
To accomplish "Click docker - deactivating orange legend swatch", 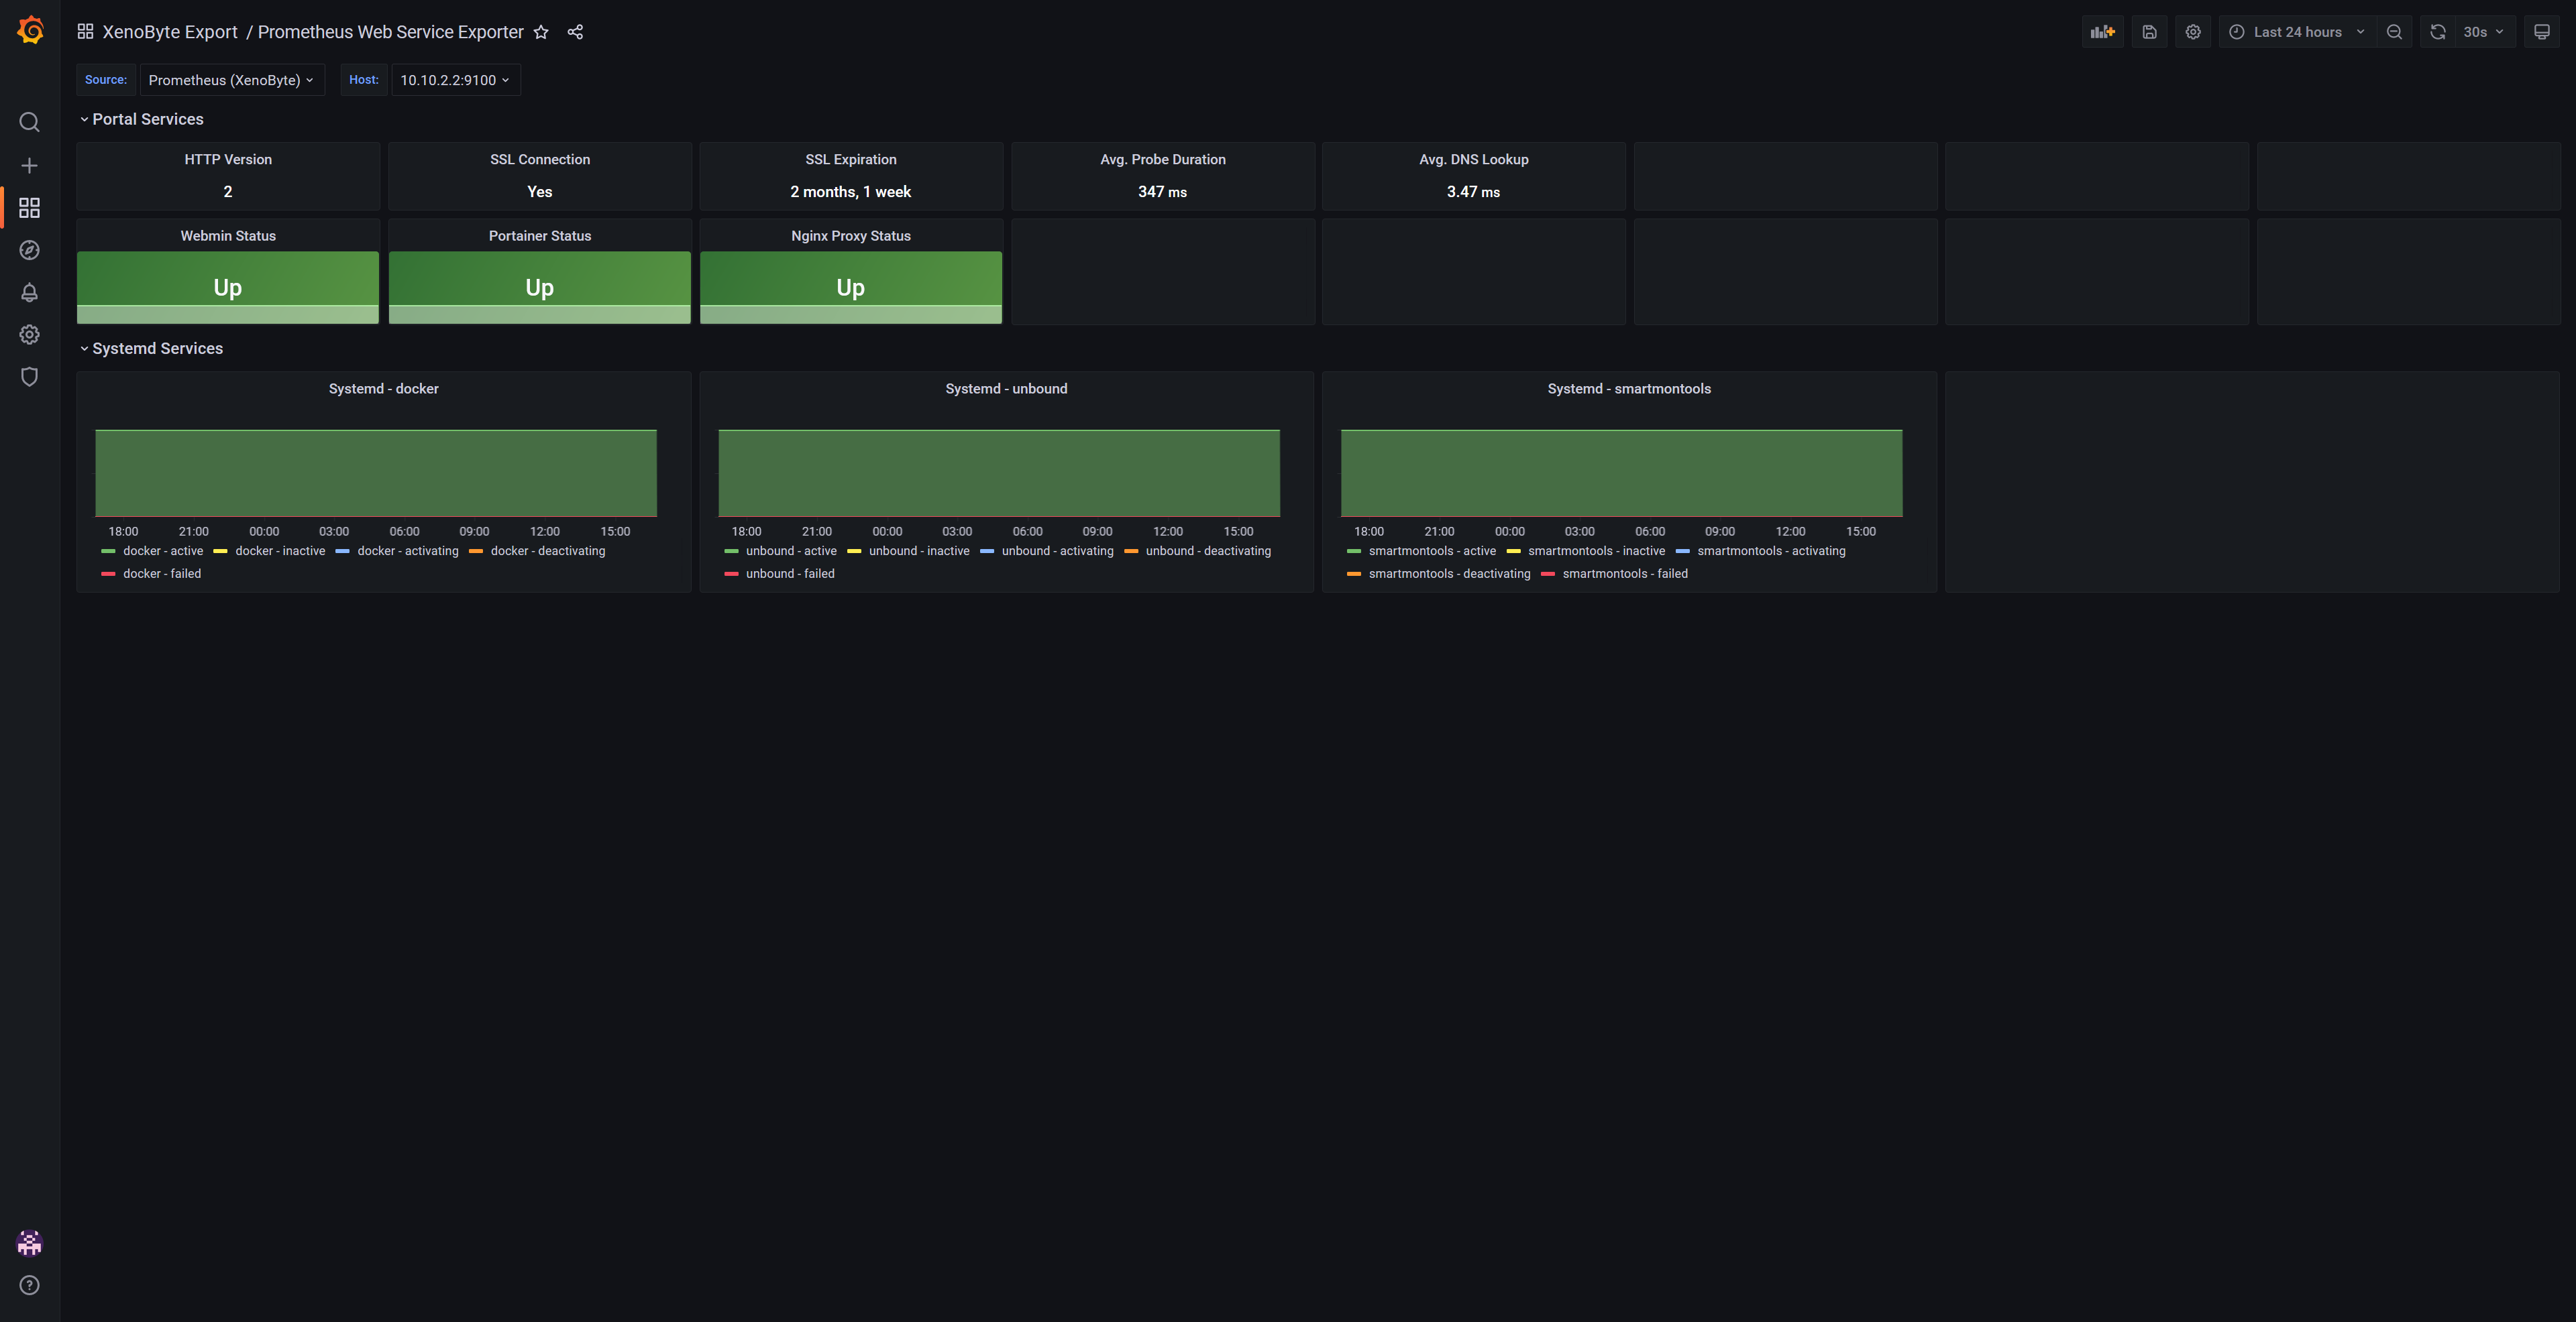I will pyautogui.click(x=476, y=550).
